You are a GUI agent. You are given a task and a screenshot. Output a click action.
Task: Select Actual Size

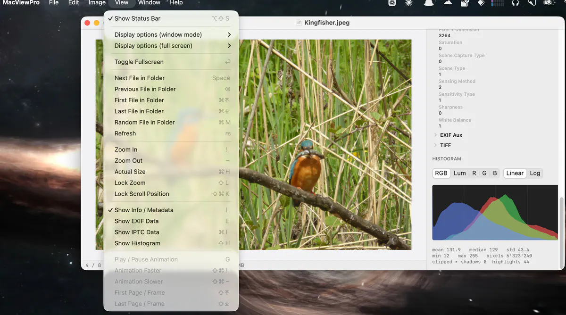tap(171, 172)
